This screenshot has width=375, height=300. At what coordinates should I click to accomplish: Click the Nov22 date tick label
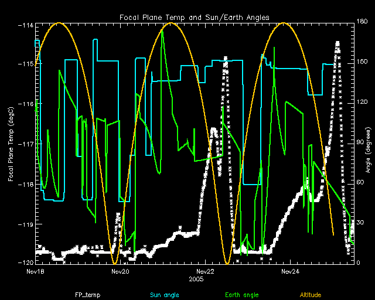click(x=205, y=271)
